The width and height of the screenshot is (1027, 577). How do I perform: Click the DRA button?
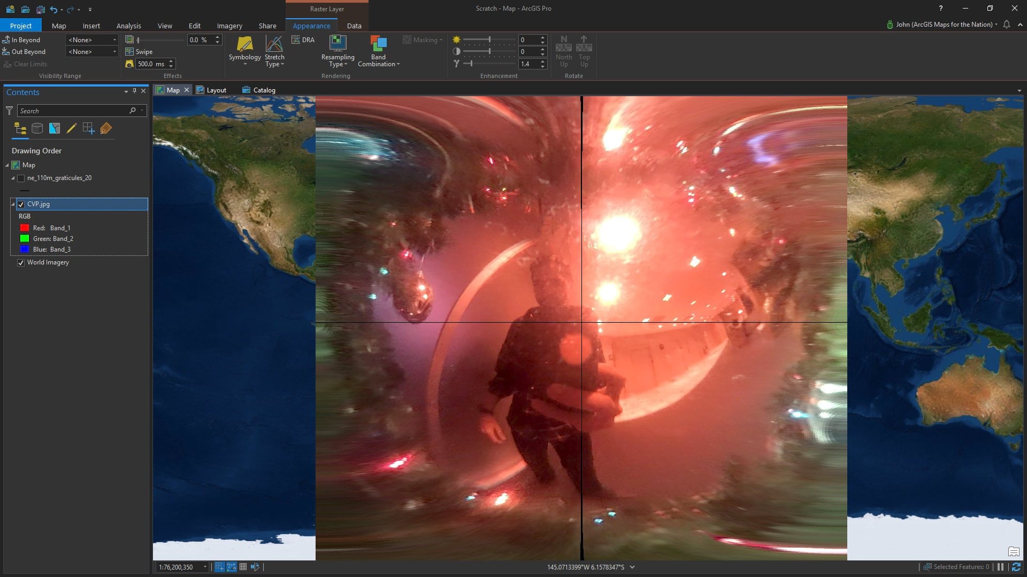click(x=303, y=40)
